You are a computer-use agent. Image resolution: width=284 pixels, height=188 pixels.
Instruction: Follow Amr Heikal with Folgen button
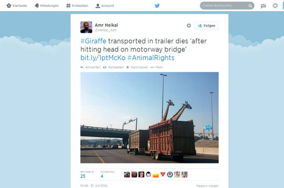pos(206,25)
